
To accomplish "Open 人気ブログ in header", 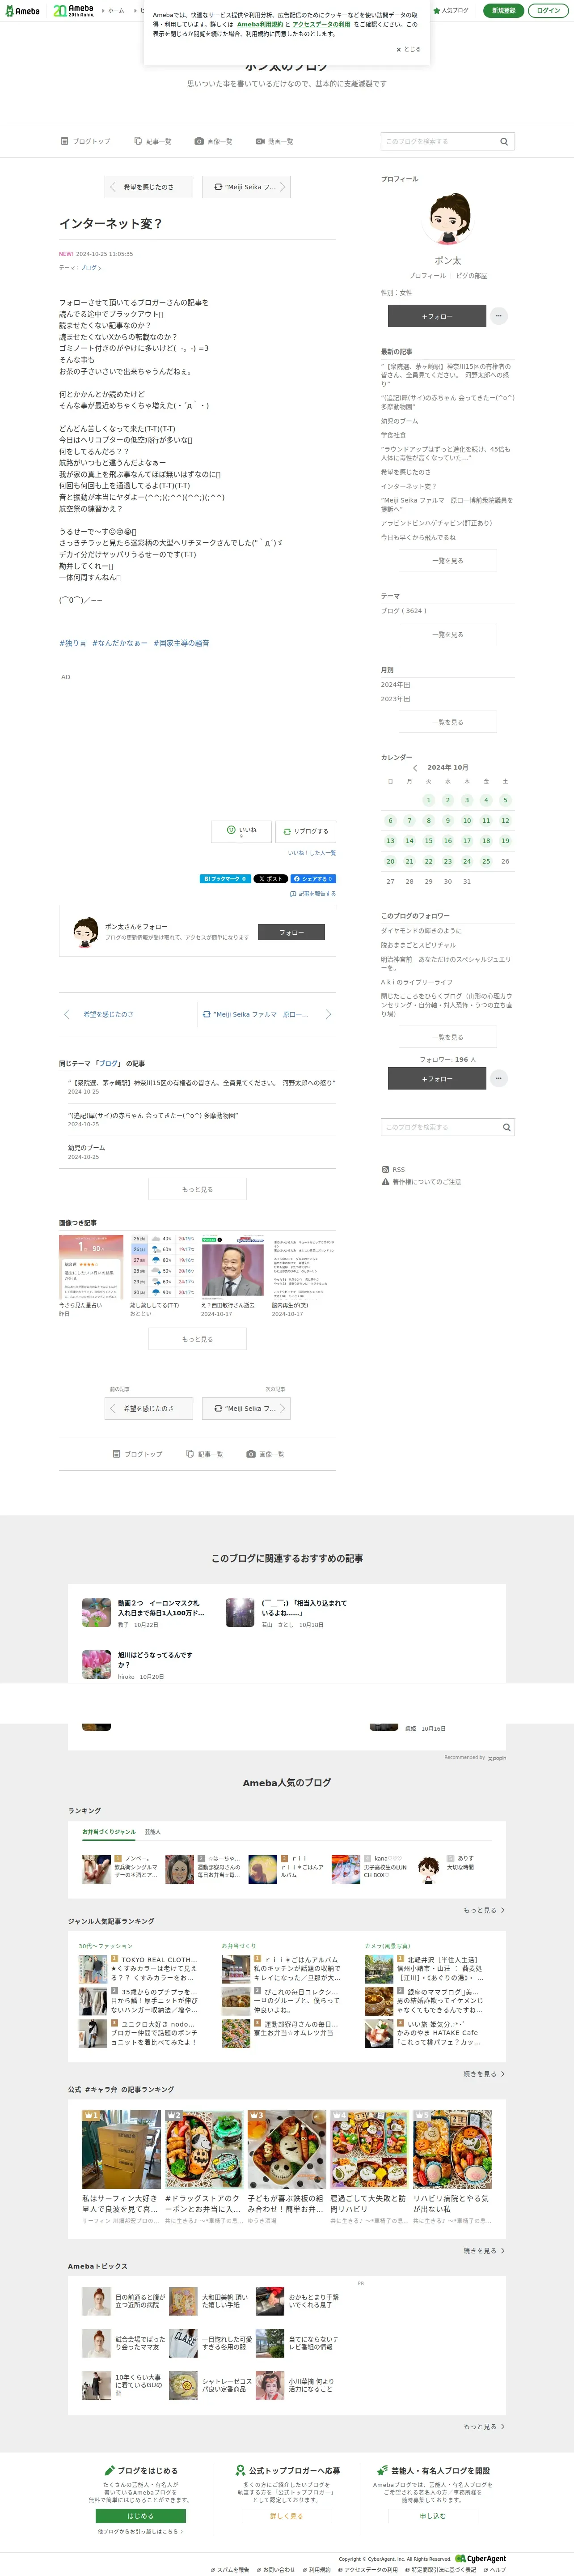I will pyautogui.click(x=451, y=10).
